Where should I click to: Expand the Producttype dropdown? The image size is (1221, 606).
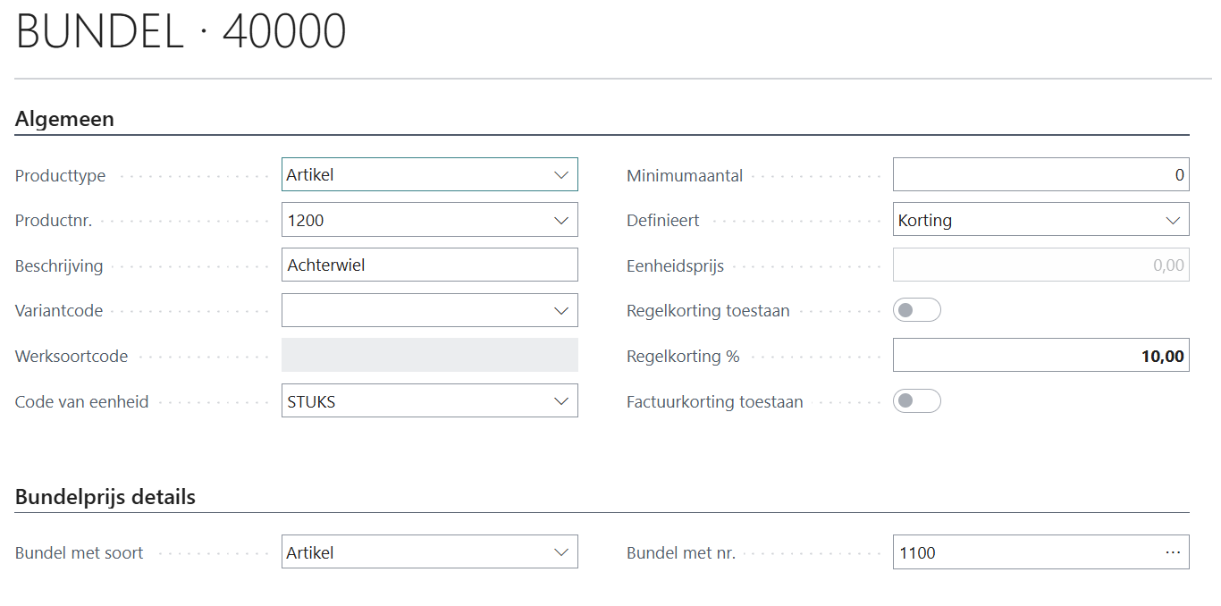coord(561,175)
